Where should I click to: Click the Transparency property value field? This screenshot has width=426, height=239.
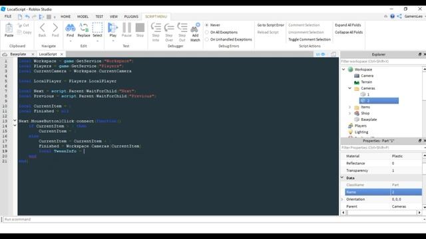[406, 171]
